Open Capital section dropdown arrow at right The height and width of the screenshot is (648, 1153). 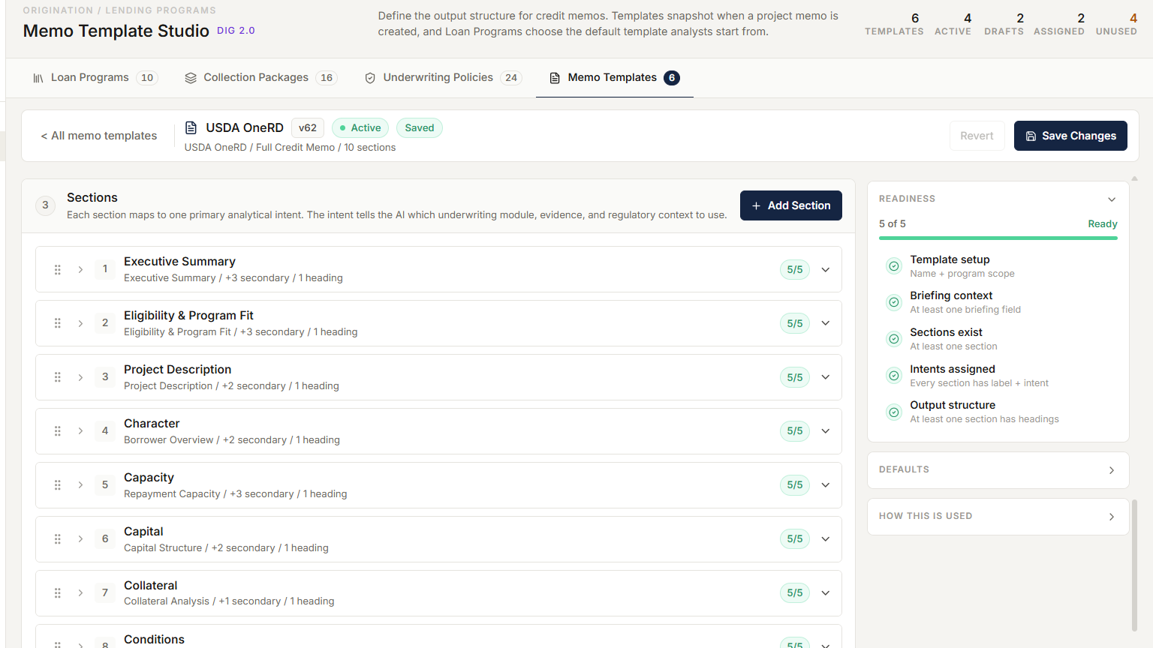826,539
